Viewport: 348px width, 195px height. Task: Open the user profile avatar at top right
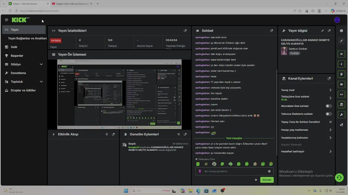pyautogui.click(x=337, y=20)
